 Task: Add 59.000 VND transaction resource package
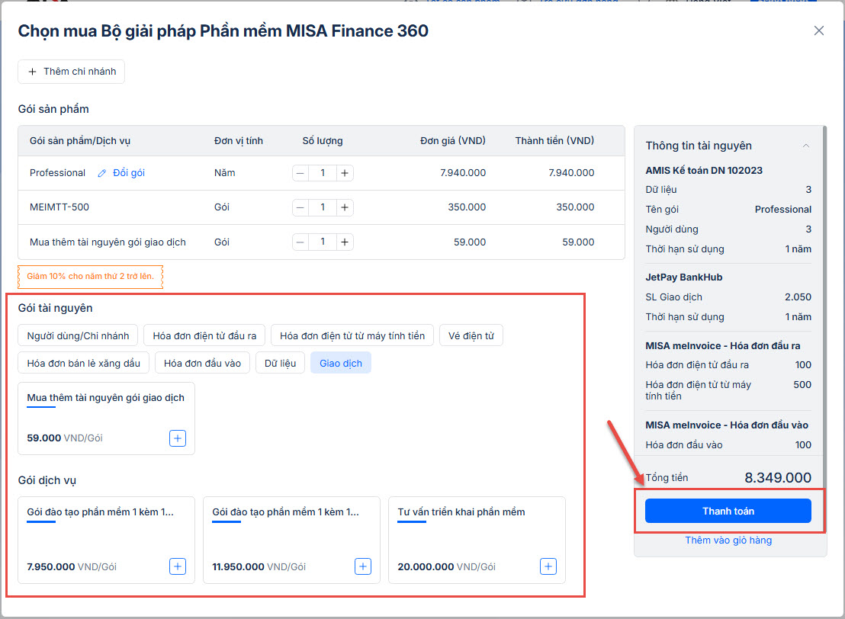178,438
